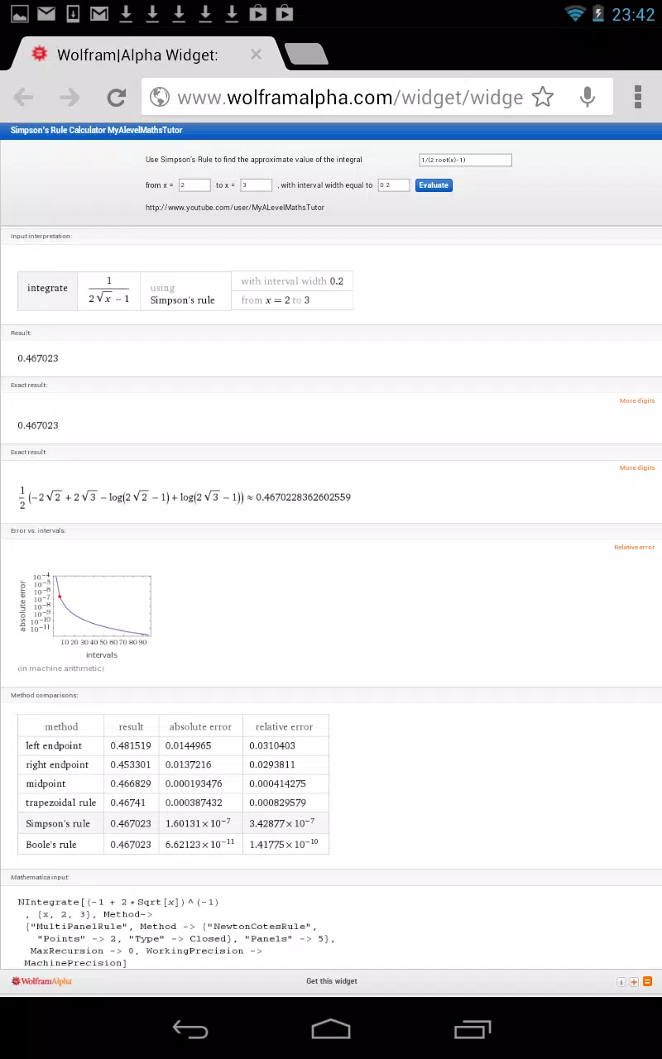This screenshot has width=662, height=1059.
Task: Click 'with interval width 0.2' cell
Action: (x=292, y=281)
